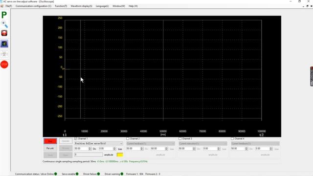Image resolution: width=313 pixels, height=176 pixels.
Task: Click the vertical cursor line at 50000 ms
Action: (163, 70)
